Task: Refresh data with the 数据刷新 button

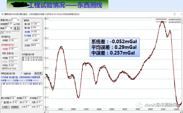Action: pos(15,107)
